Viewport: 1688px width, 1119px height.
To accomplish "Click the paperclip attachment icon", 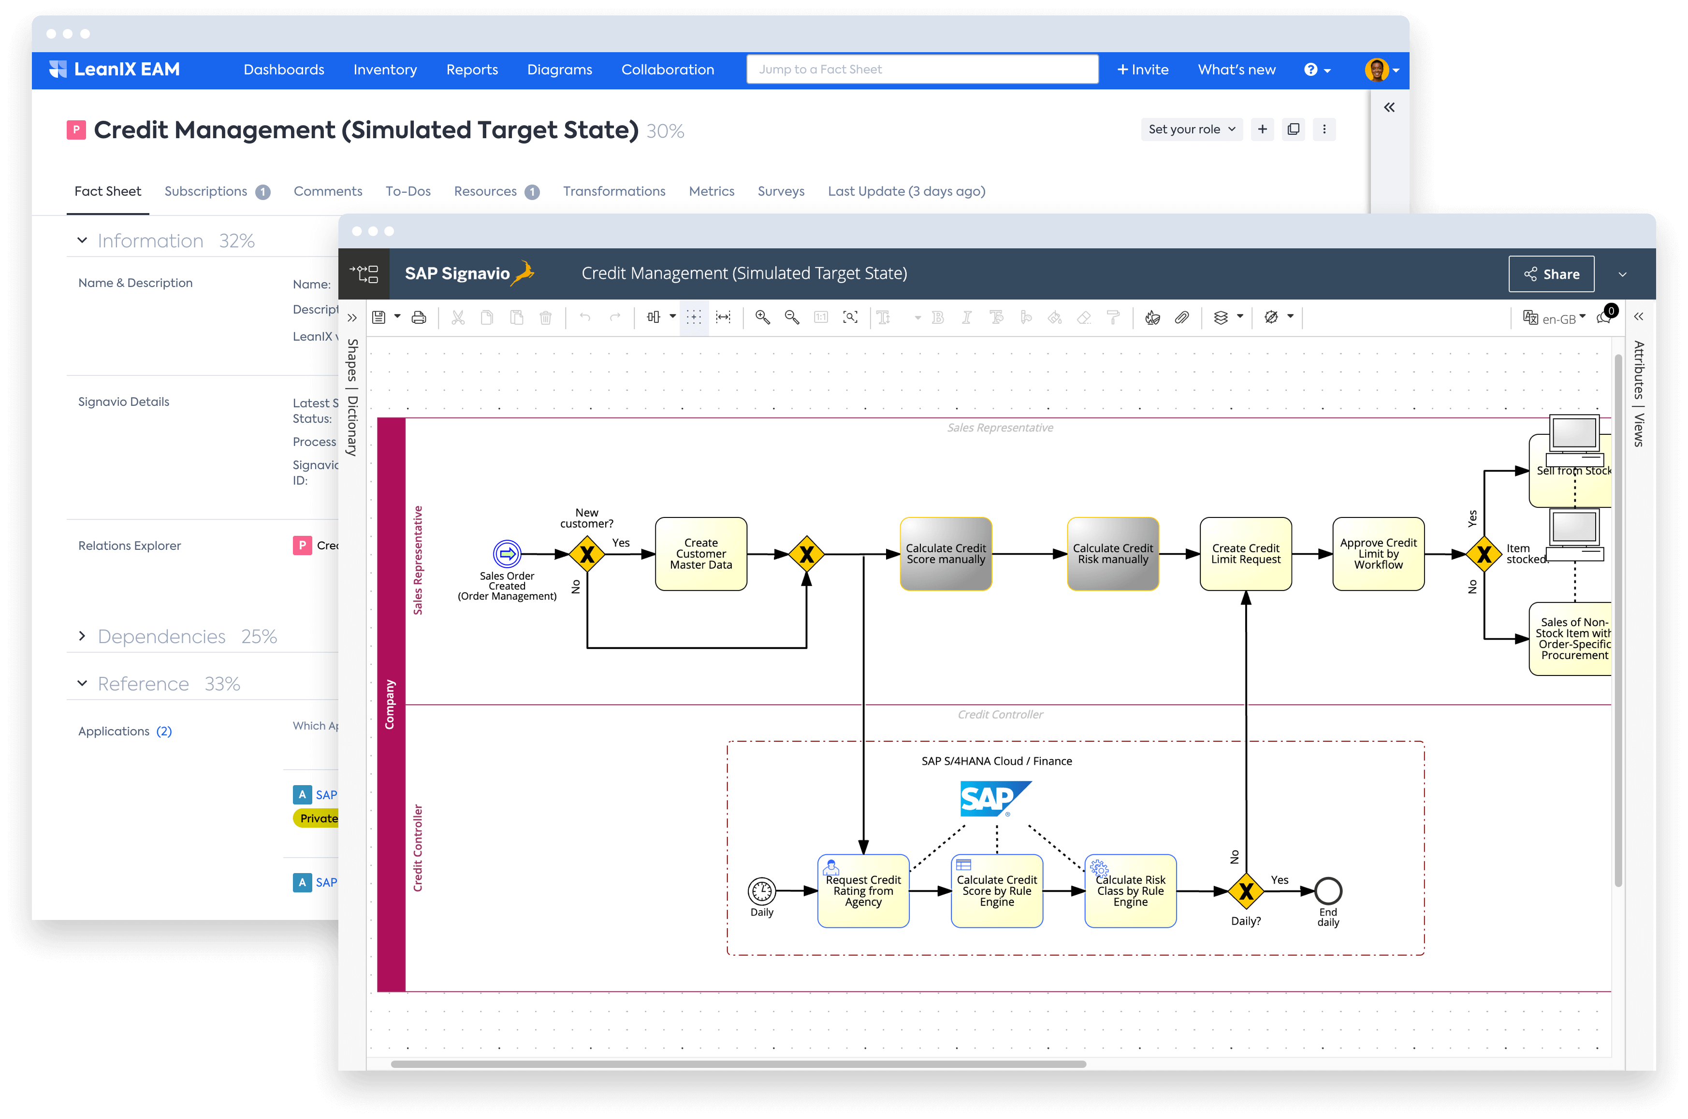I will tap(1182, 317).
